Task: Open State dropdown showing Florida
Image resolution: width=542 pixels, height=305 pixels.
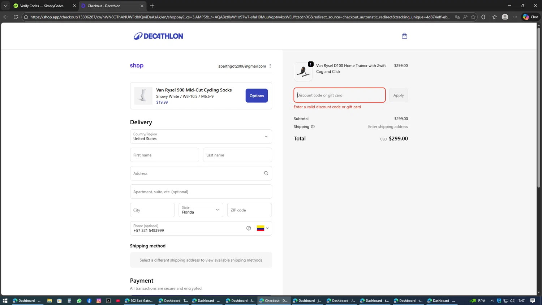Action: [x=201, y=210]
